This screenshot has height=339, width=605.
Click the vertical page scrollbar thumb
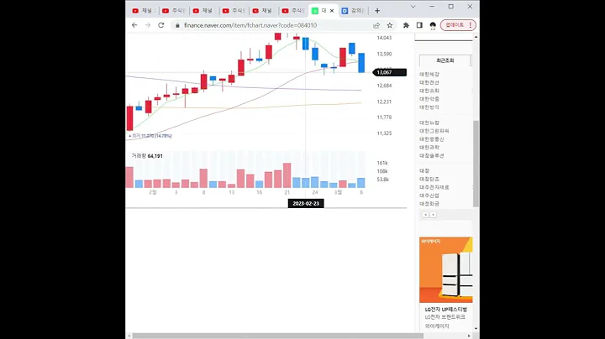click(476, 164)
